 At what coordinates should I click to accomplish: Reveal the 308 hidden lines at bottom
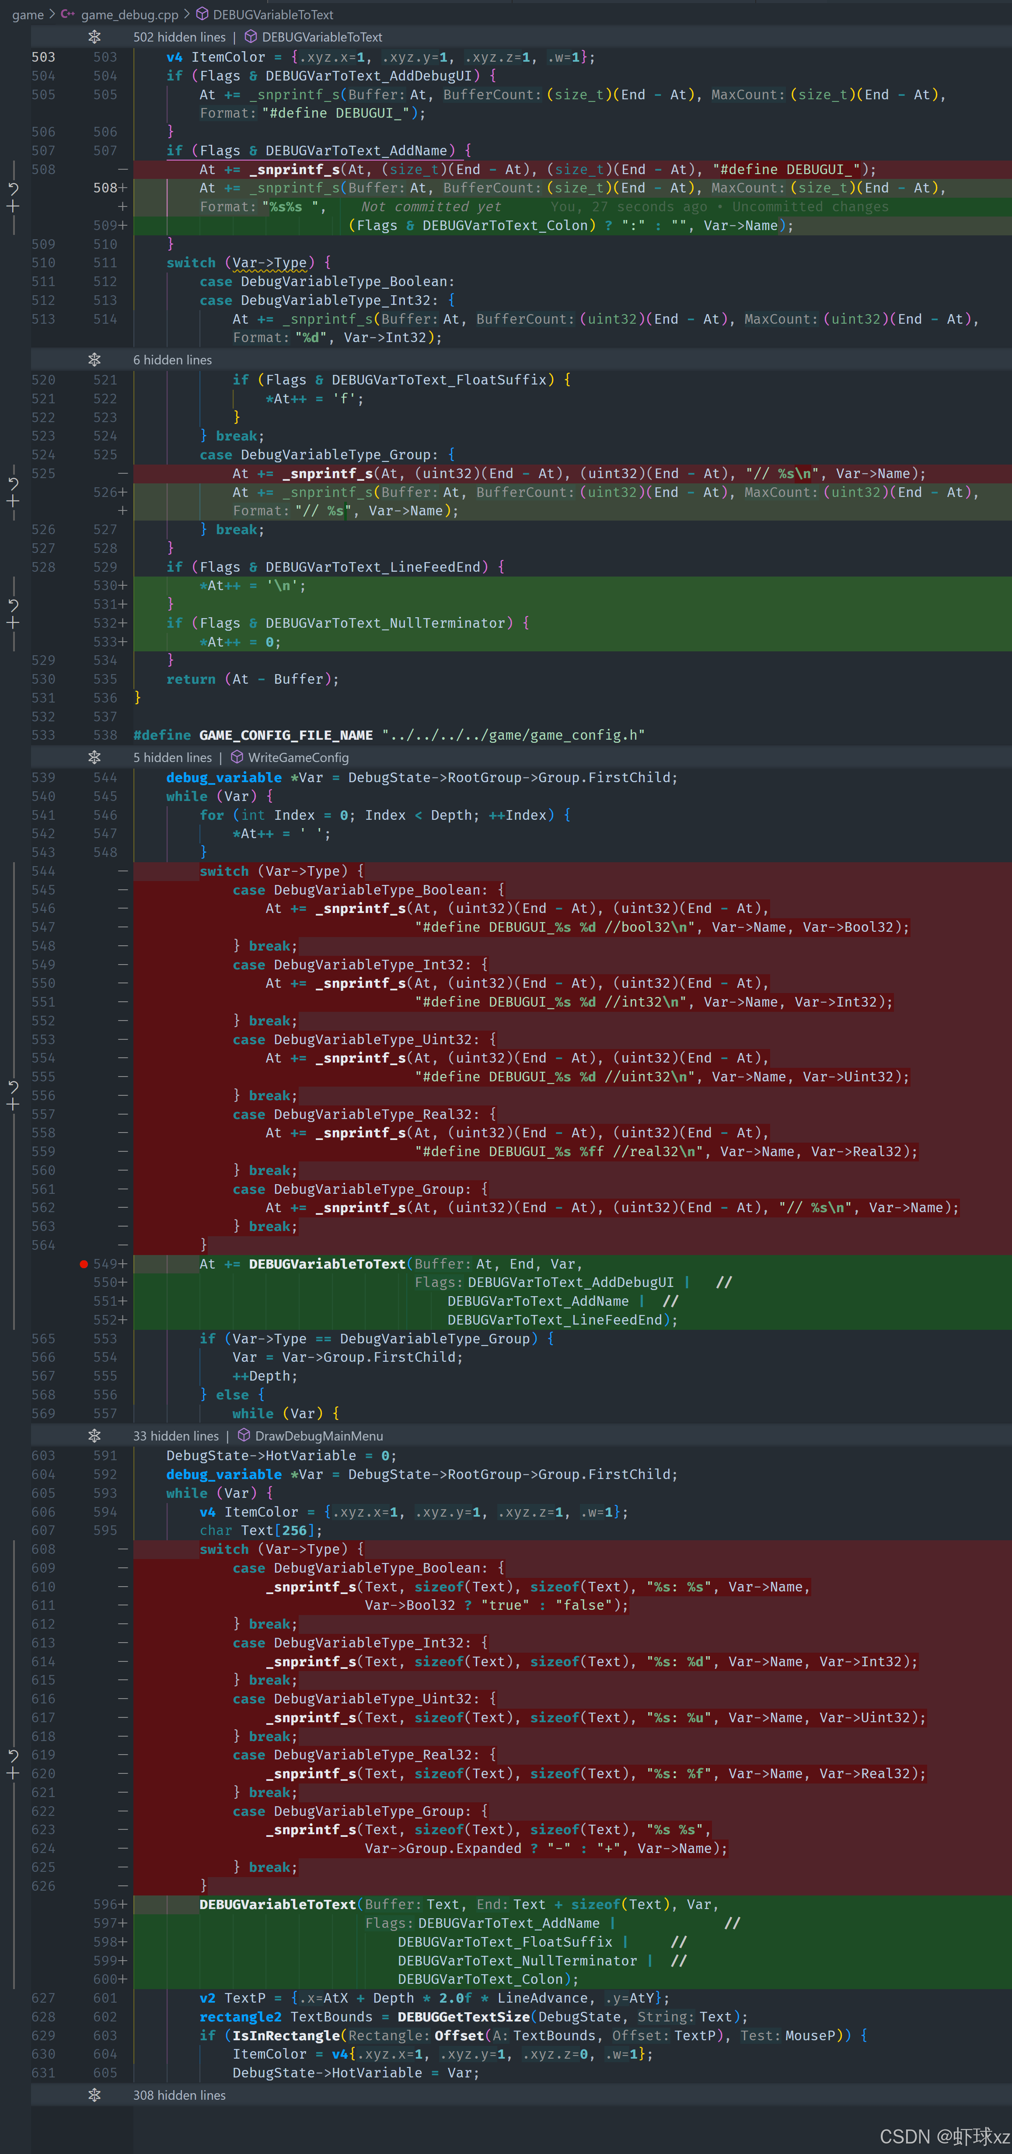point(94,2095)
